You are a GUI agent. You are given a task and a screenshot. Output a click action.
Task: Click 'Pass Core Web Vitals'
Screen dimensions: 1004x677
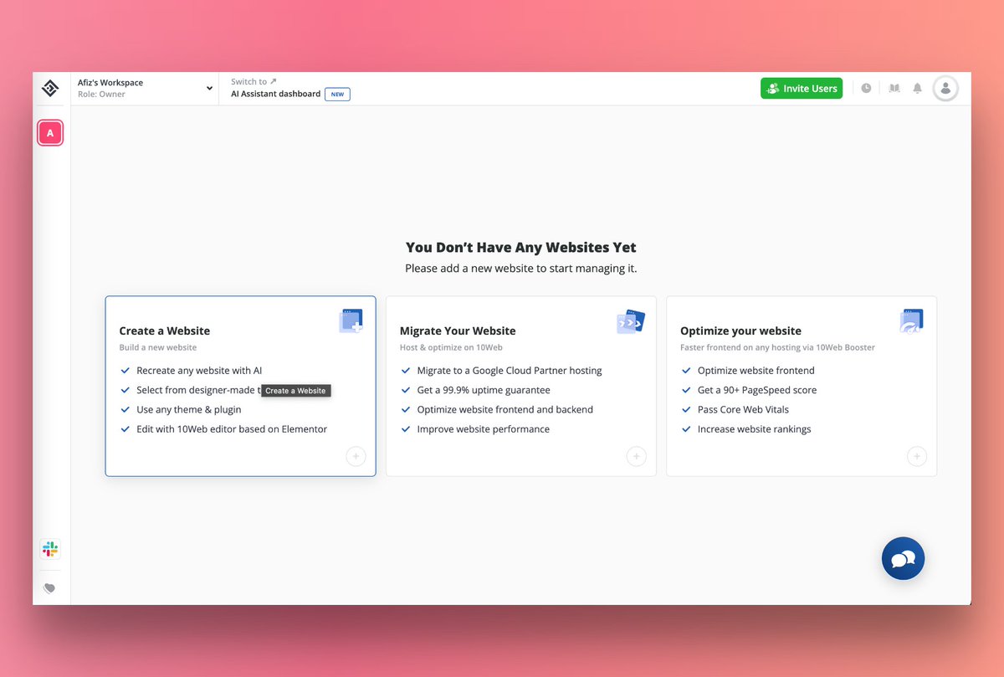[743, 409]
